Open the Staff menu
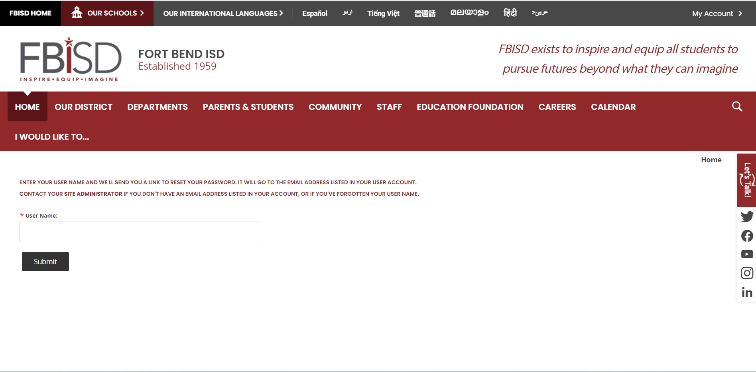The height and width of the screenshot is (372, 756). [x=389, y=107]
